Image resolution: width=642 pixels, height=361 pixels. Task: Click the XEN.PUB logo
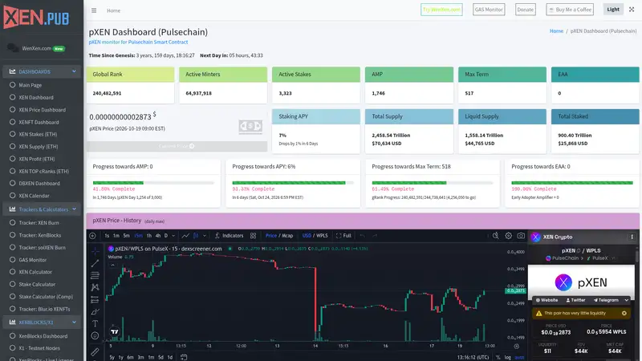[x=36, y=17]
